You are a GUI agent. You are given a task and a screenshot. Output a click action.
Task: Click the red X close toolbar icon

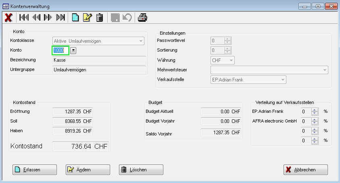[8, 17]
